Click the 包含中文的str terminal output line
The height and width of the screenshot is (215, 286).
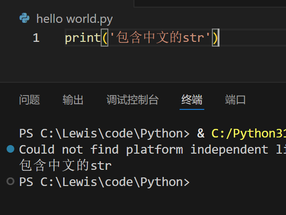point(66,166)
